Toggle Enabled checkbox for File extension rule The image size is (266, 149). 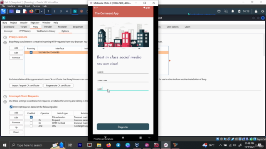pos(31,117)
